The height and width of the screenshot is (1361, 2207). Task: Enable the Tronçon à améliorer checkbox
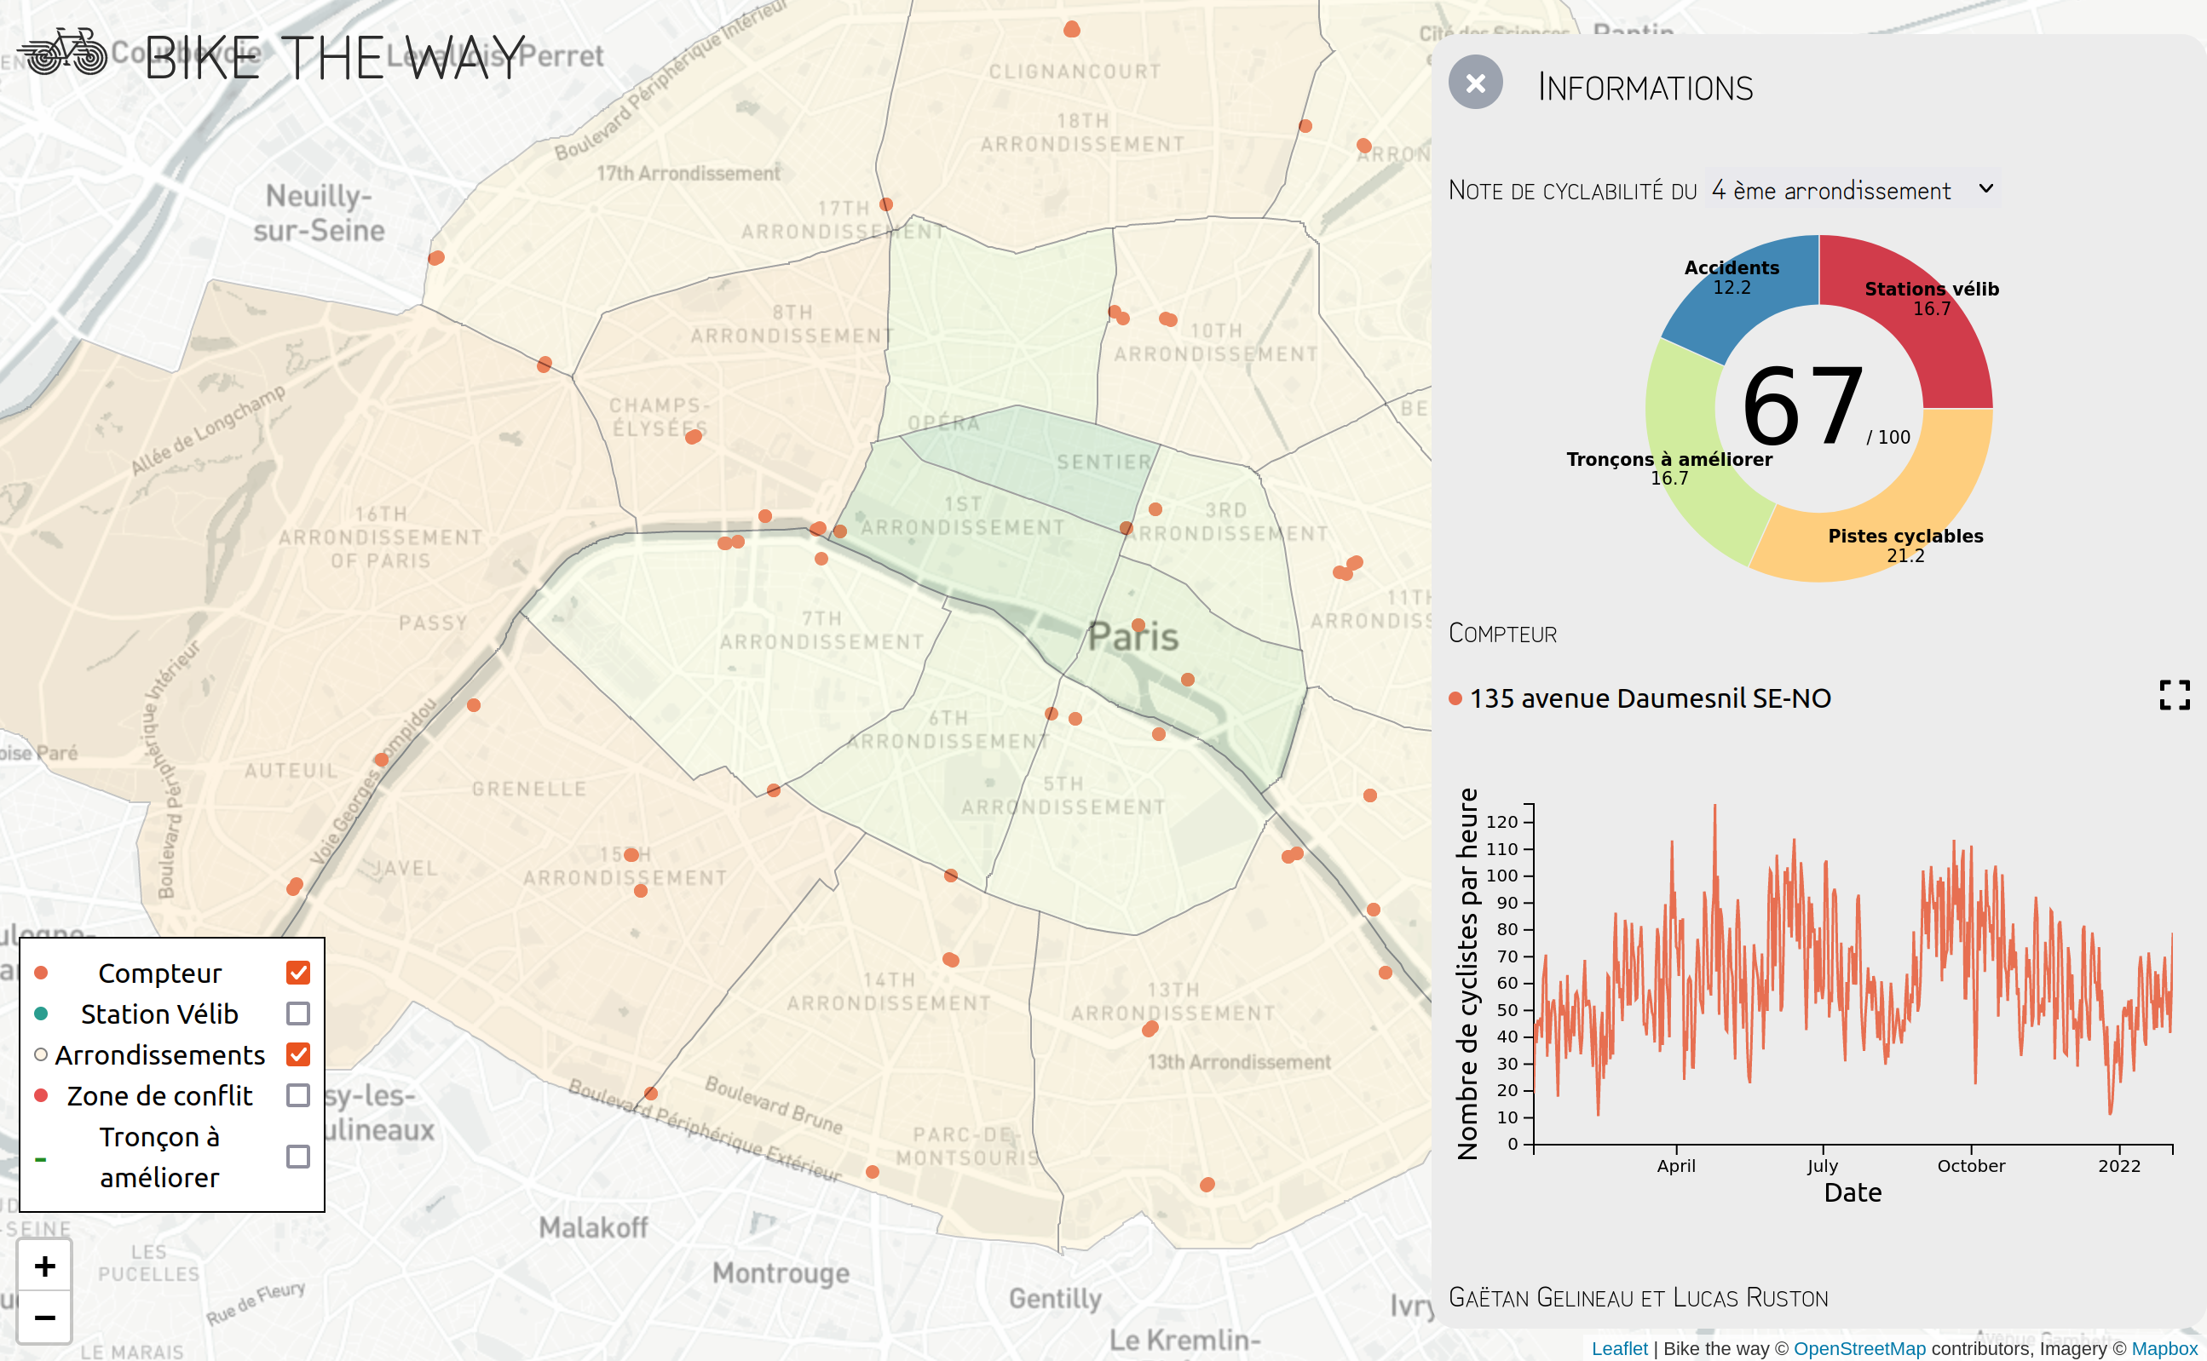[x=298, y=1157]
